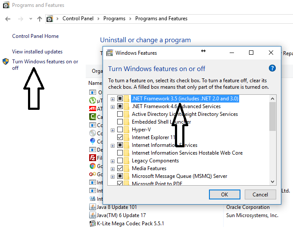This screenshot has height=227, width=293.
Task: Open View installed updates link
Action: click(x=37, y=52)
